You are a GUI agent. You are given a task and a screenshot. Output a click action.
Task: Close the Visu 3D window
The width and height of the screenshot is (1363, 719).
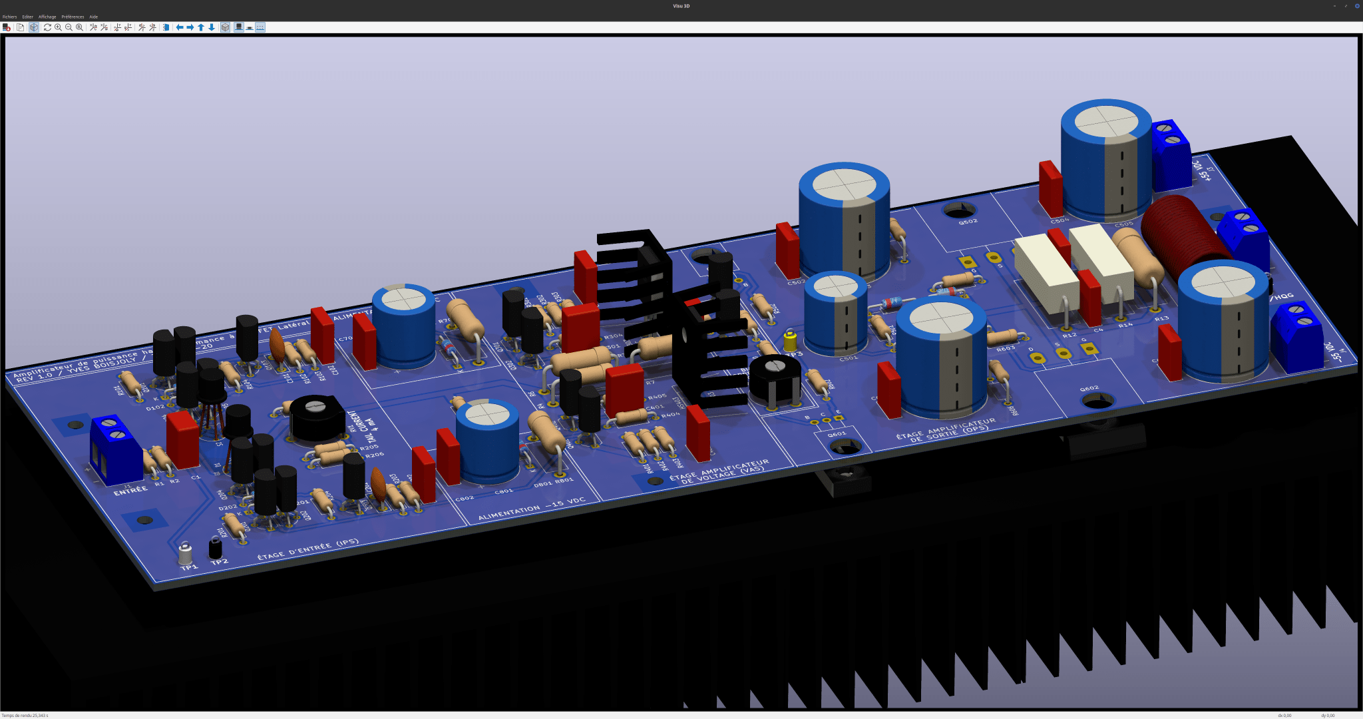[x=1358, y=6]
